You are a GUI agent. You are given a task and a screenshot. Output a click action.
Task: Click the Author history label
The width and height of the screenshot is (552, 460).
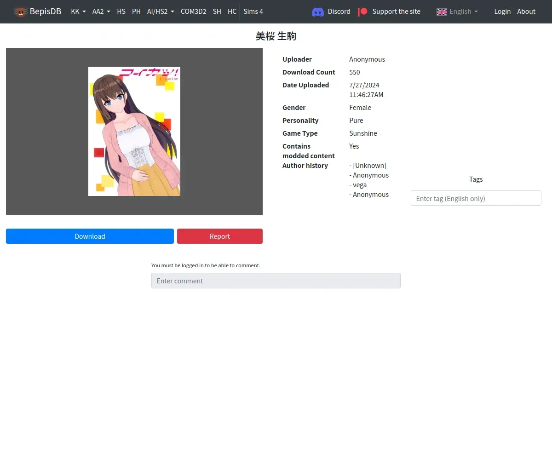(305, 166)
